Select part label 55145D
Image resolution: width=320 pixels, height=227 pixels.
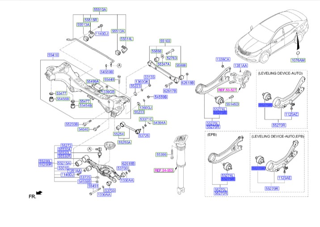pyautogui.click(x=232, y=104)
